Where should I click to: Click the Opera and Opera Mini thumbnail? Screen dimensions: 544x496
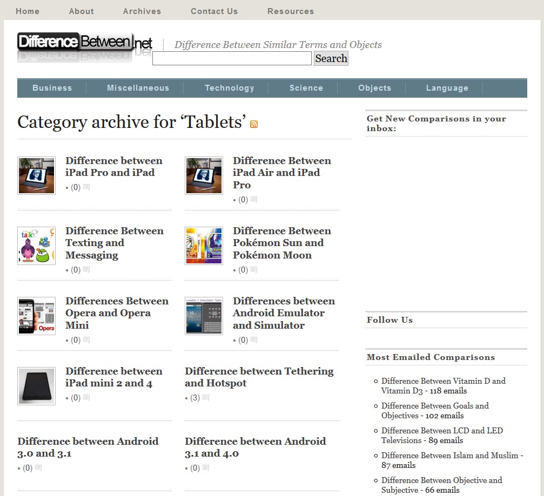(36, 316)
